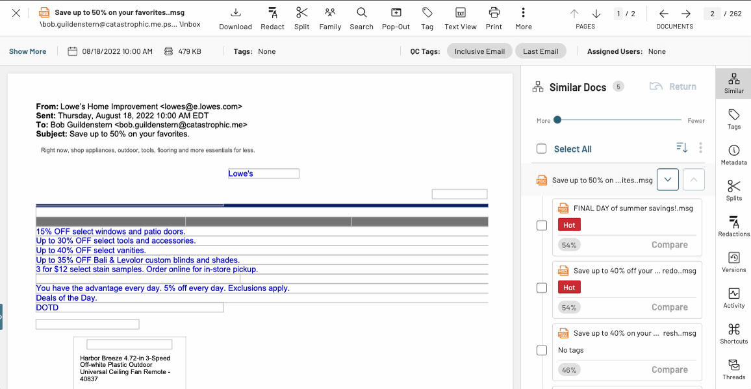The height and width of the screenshot is (389, 751).
Task: Click the Harbor Breeze ceiling fan remote text
Action: pyautogui.click(x=125, y=368)
